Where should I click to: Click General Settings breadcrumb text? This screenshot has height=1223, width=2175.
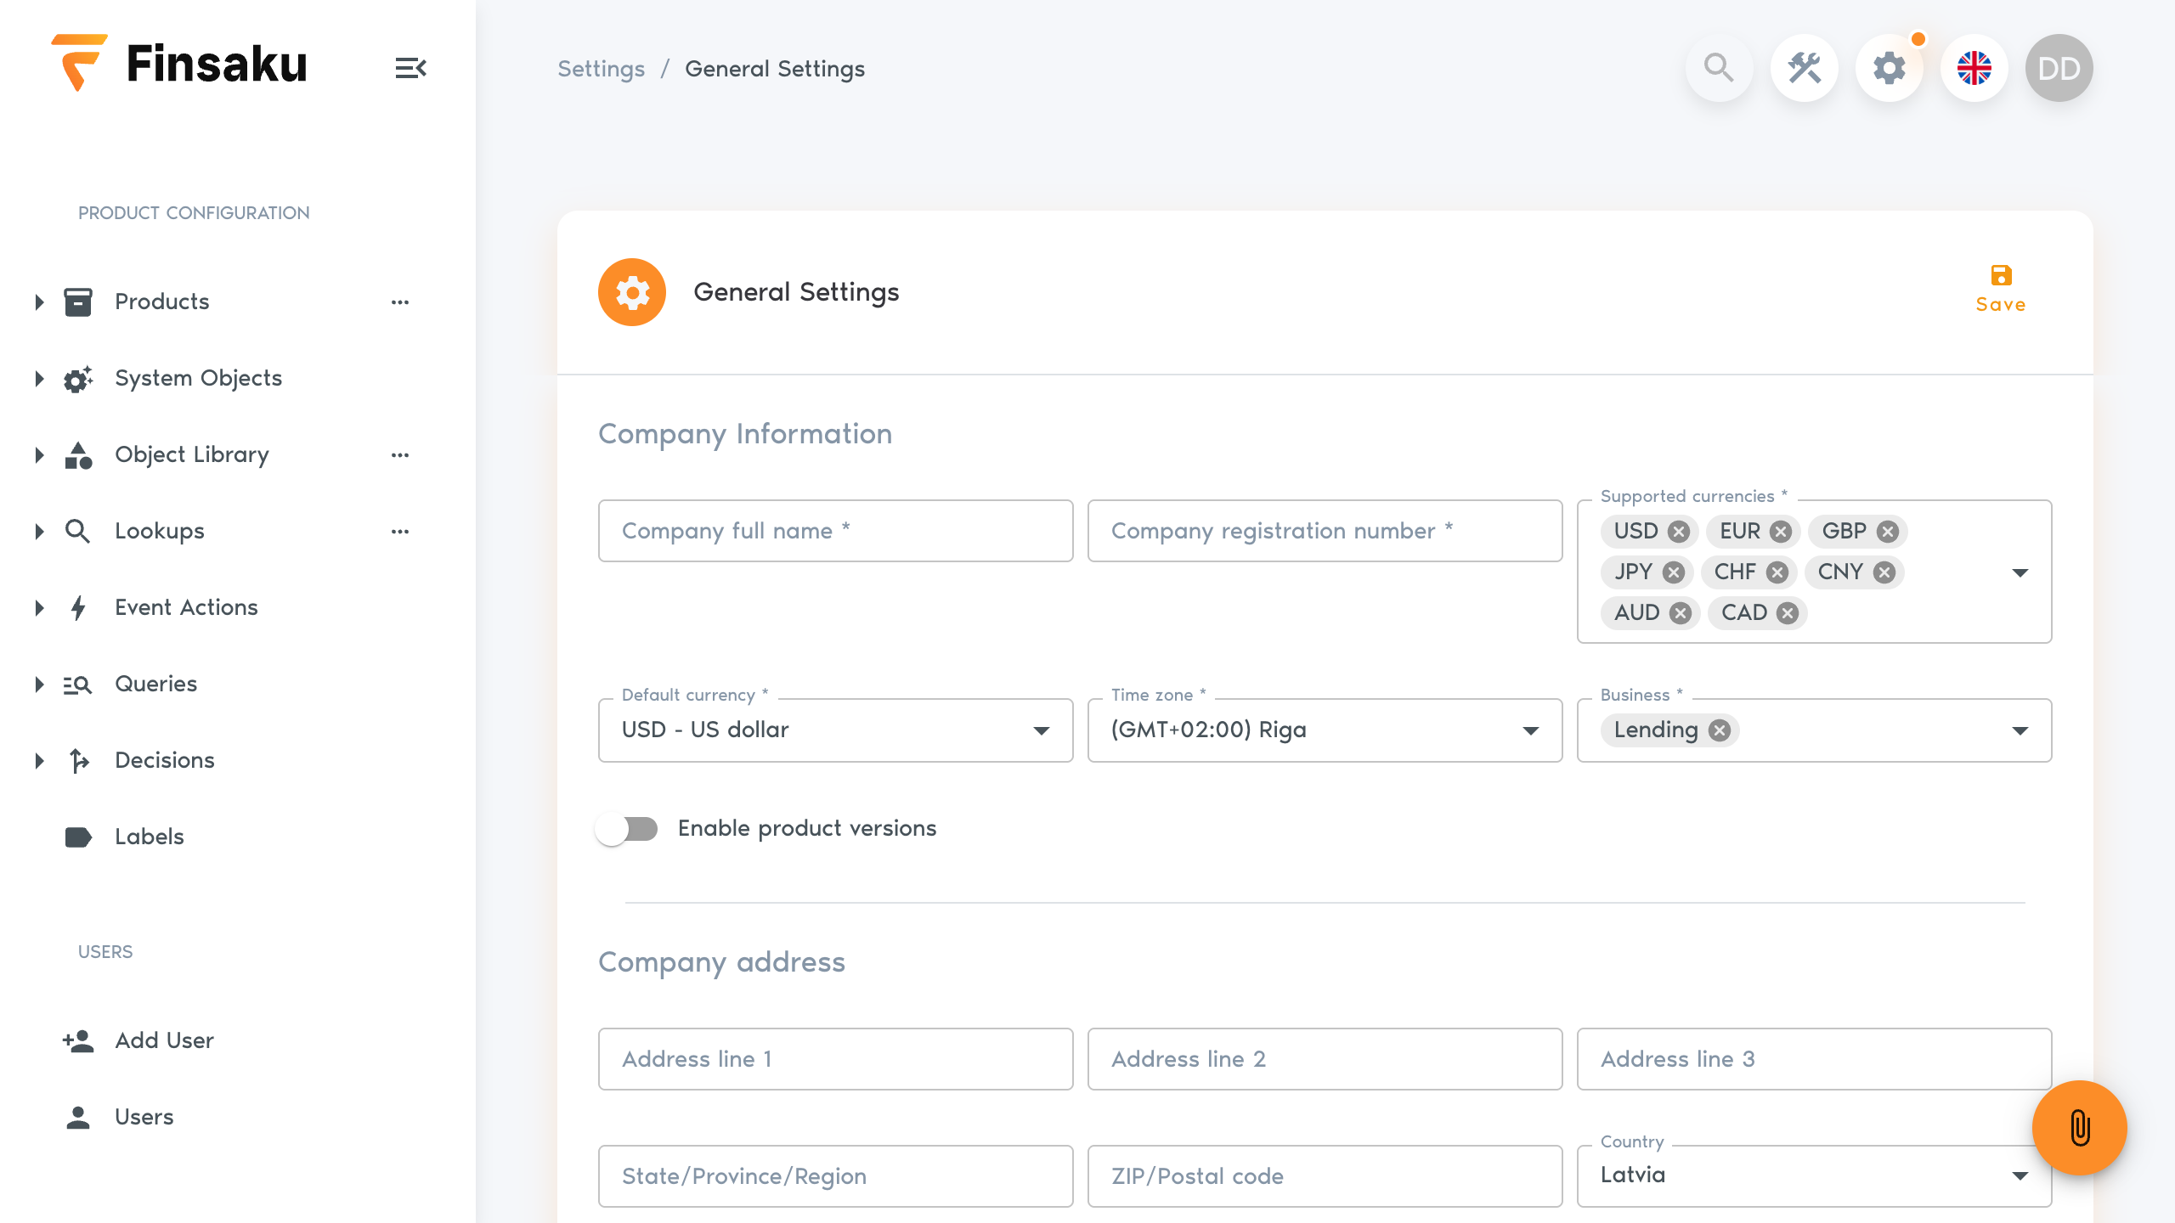click(x=775, y=69)
